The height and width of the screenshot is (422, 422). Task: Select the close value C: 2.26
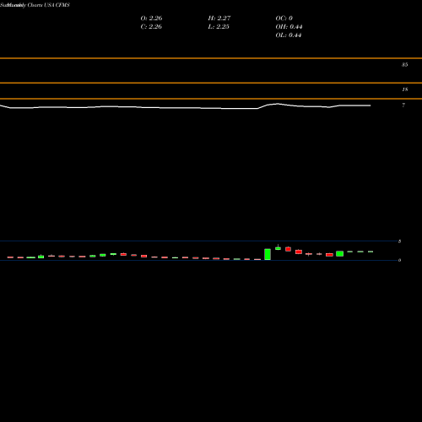pyautogui.click(x=151, y=27)
